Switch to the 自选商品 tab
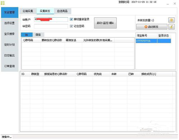 62,11
